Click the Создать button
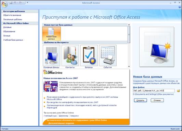Image resolution: width=182 pixels, height=131 pixels. click(141, 100)
